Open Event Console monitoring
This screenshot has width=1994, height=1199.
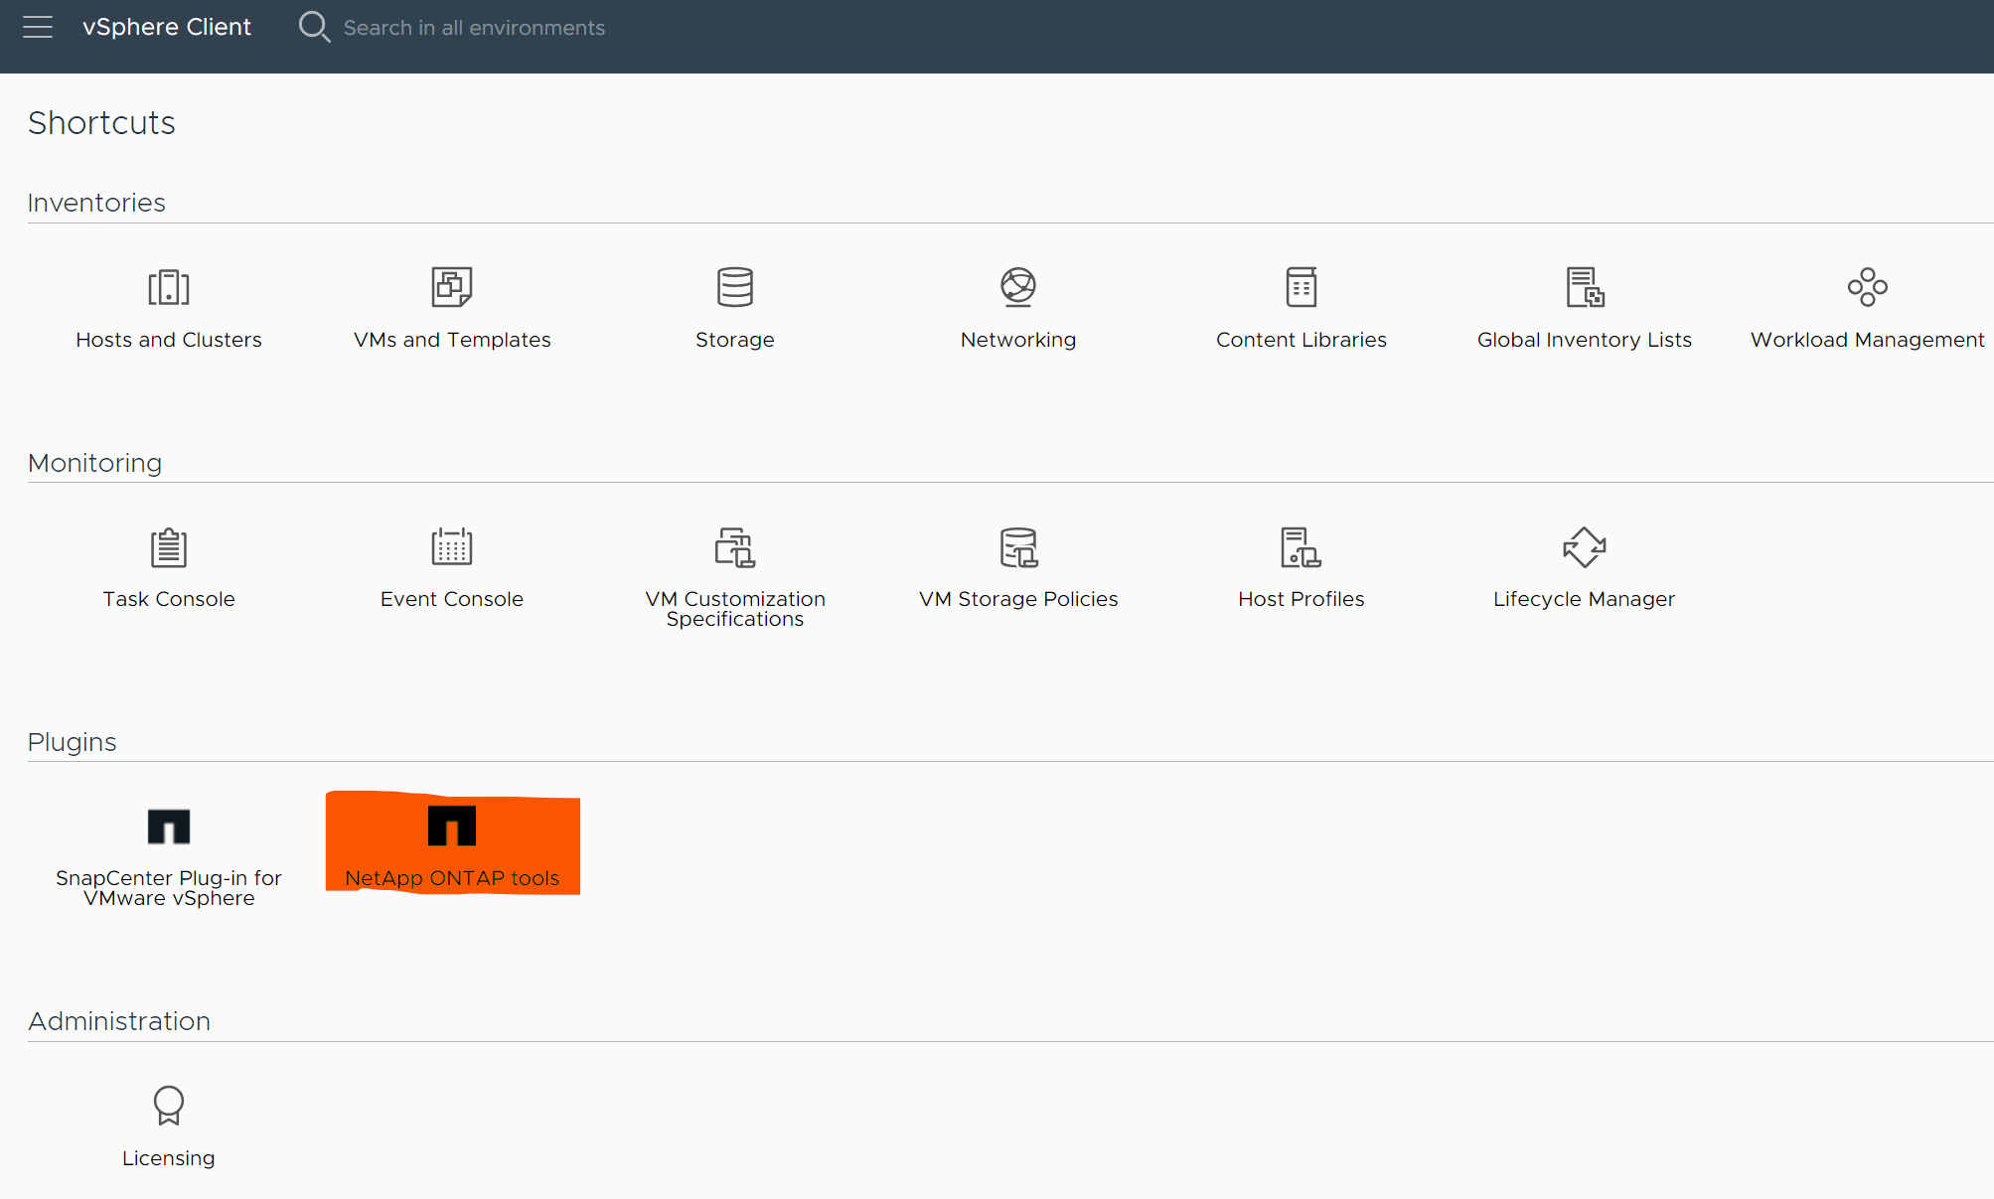point(451,562)
